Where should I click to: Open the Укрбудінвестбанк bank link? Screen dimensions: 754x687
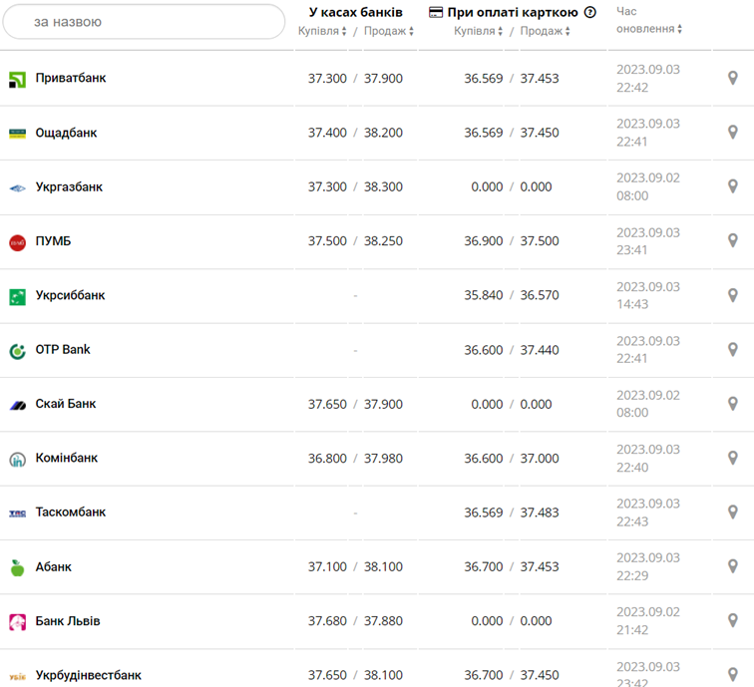click(x=89, y=675)
